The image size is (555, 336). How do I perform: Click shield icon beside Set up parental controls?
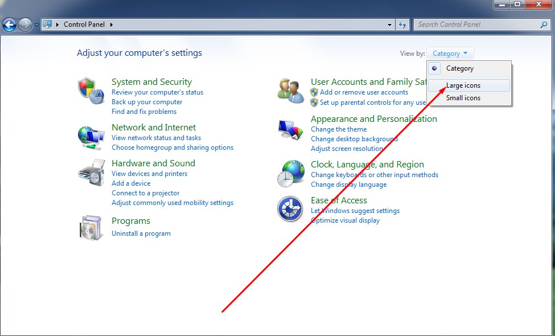[x=314, y=103]
